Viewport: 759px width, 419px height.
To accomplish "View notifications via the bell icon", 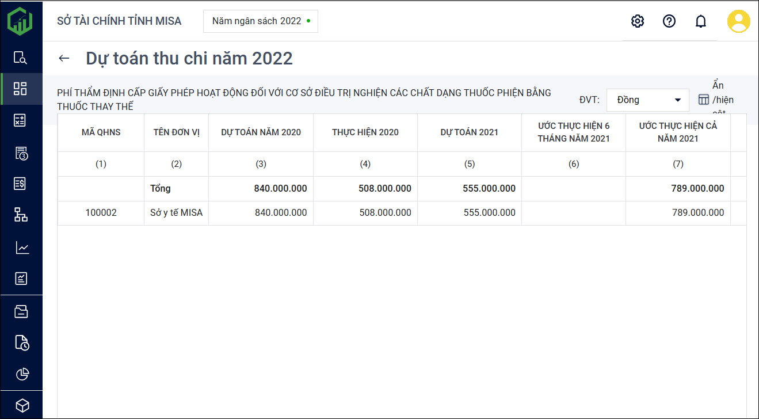I will click(700, 21).
